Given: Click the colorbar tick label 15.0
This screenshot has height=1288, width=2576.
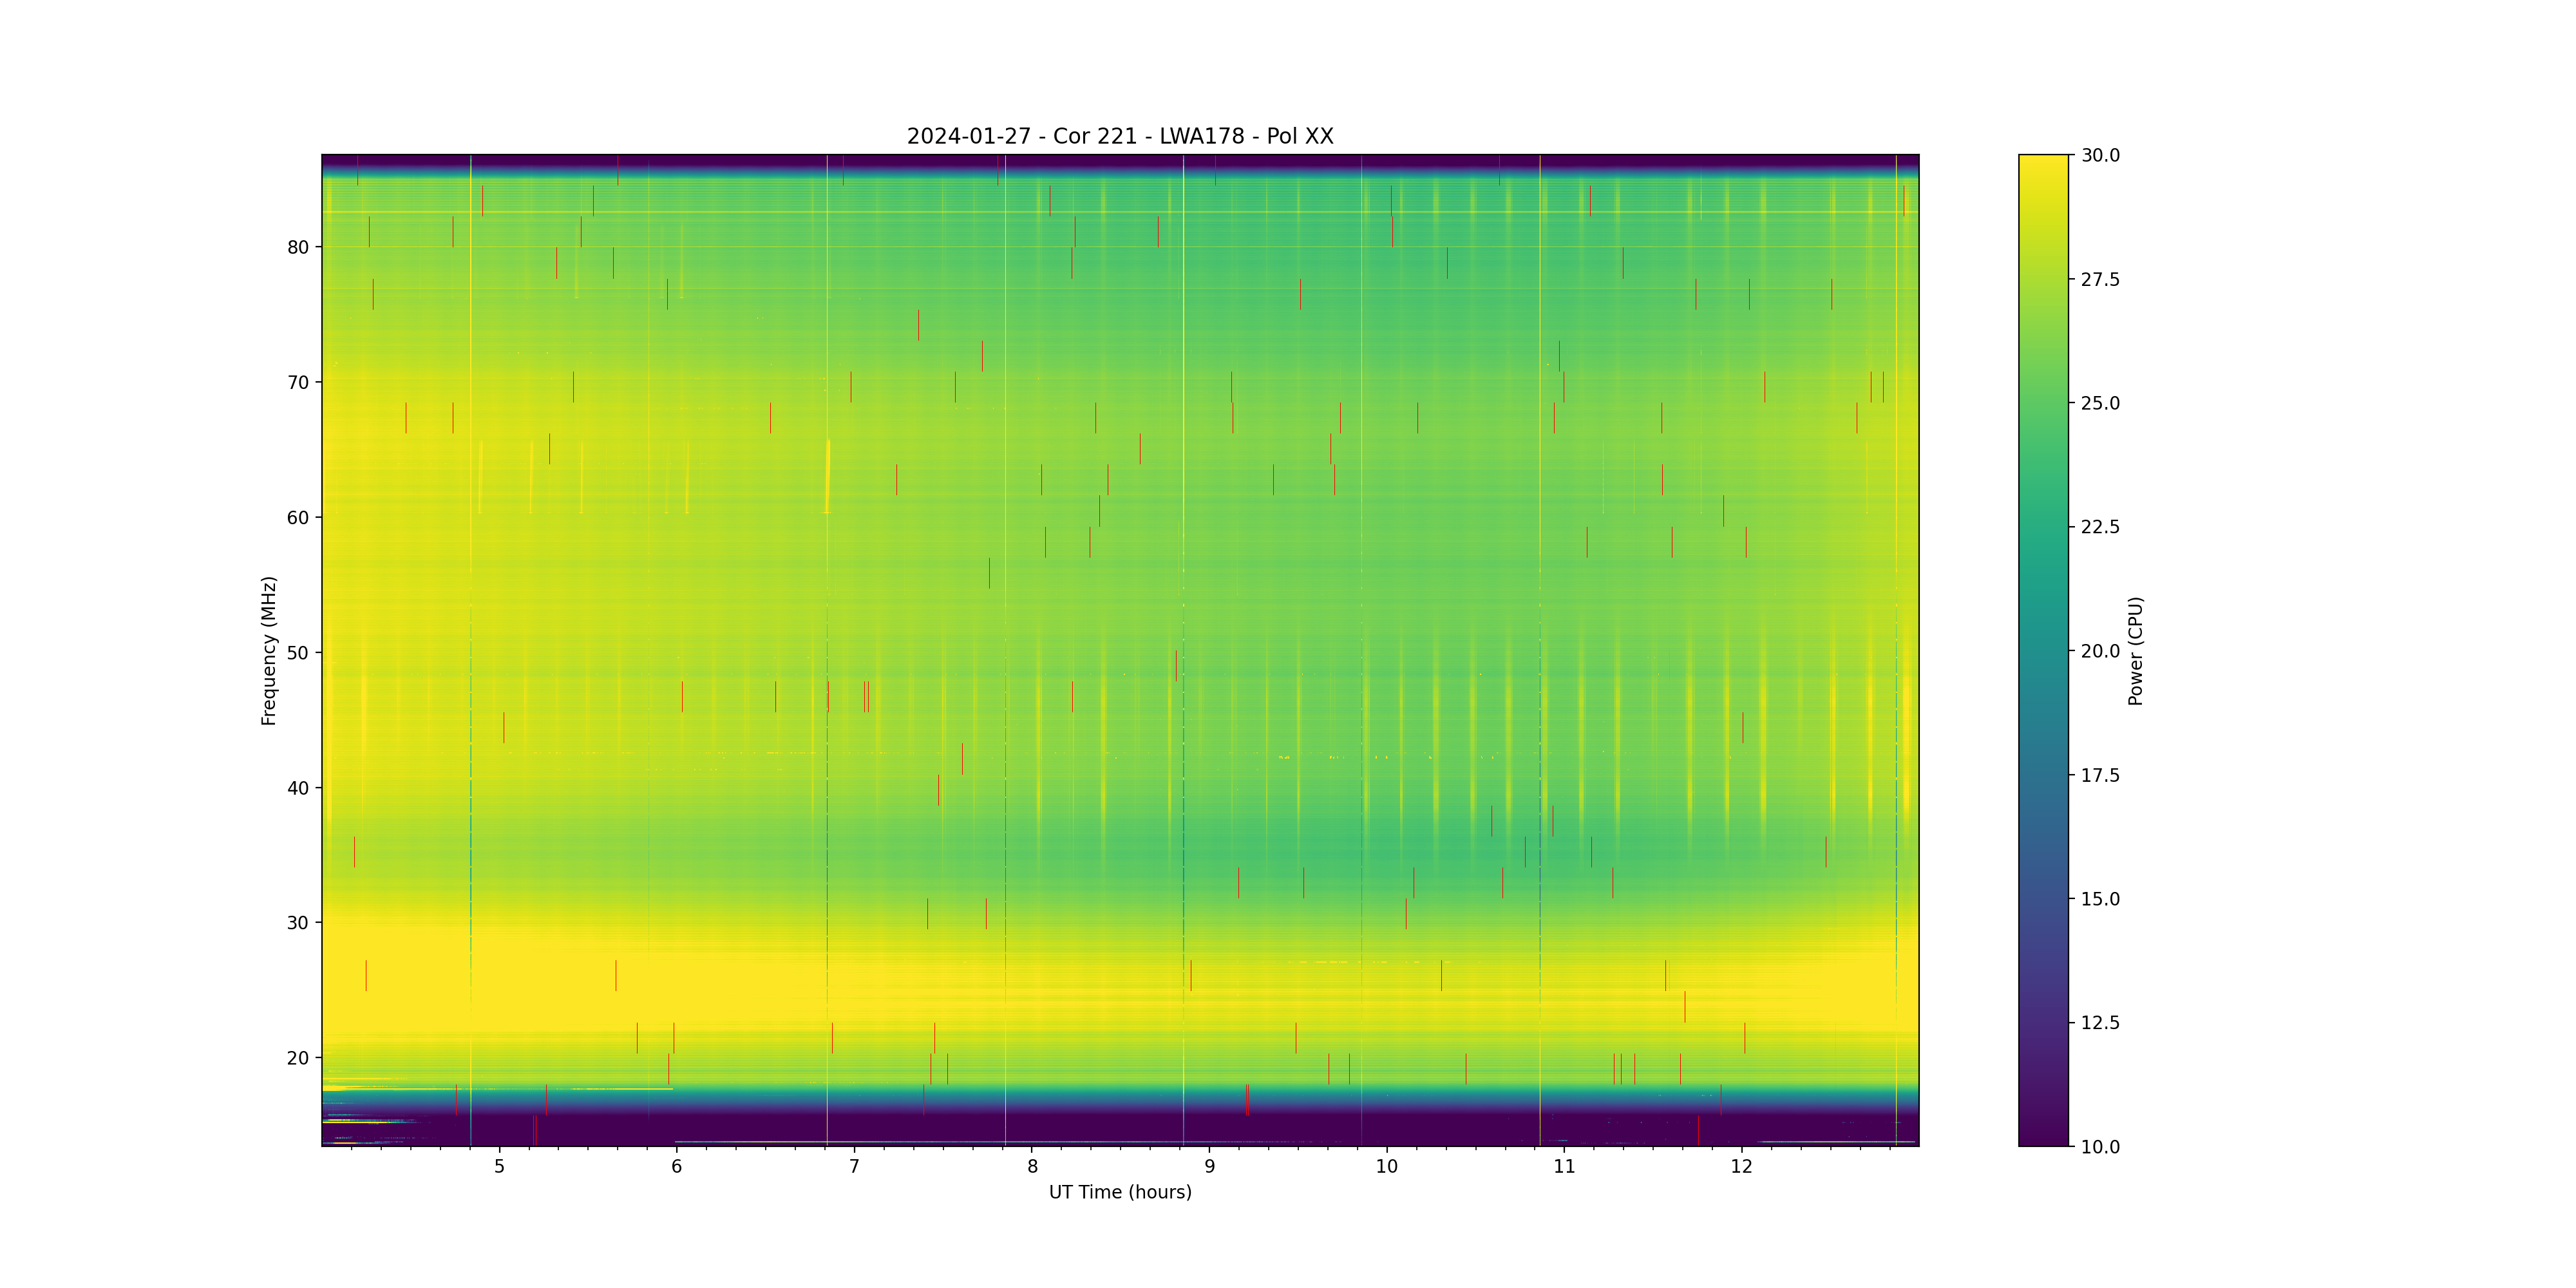Looking at the screenshot, I should (x=2100, y=899).
